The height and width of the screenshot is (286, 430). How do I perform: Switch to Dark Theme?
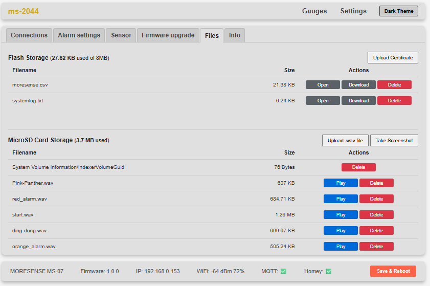click(398, 11)
